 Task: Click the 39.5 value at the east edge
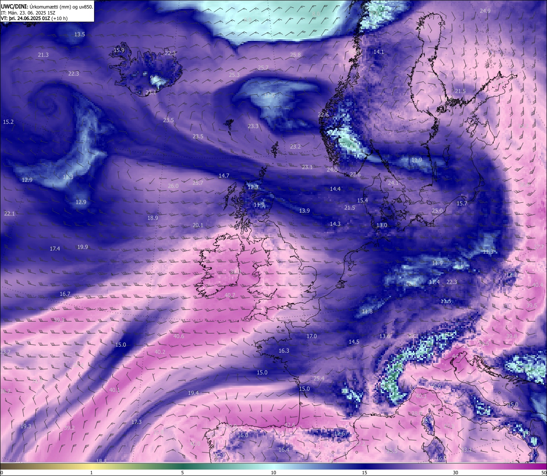(532, 306)
